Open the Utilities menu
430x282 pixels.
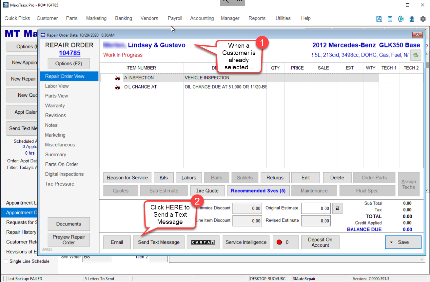pyautogui.click(x=283, y=18)
